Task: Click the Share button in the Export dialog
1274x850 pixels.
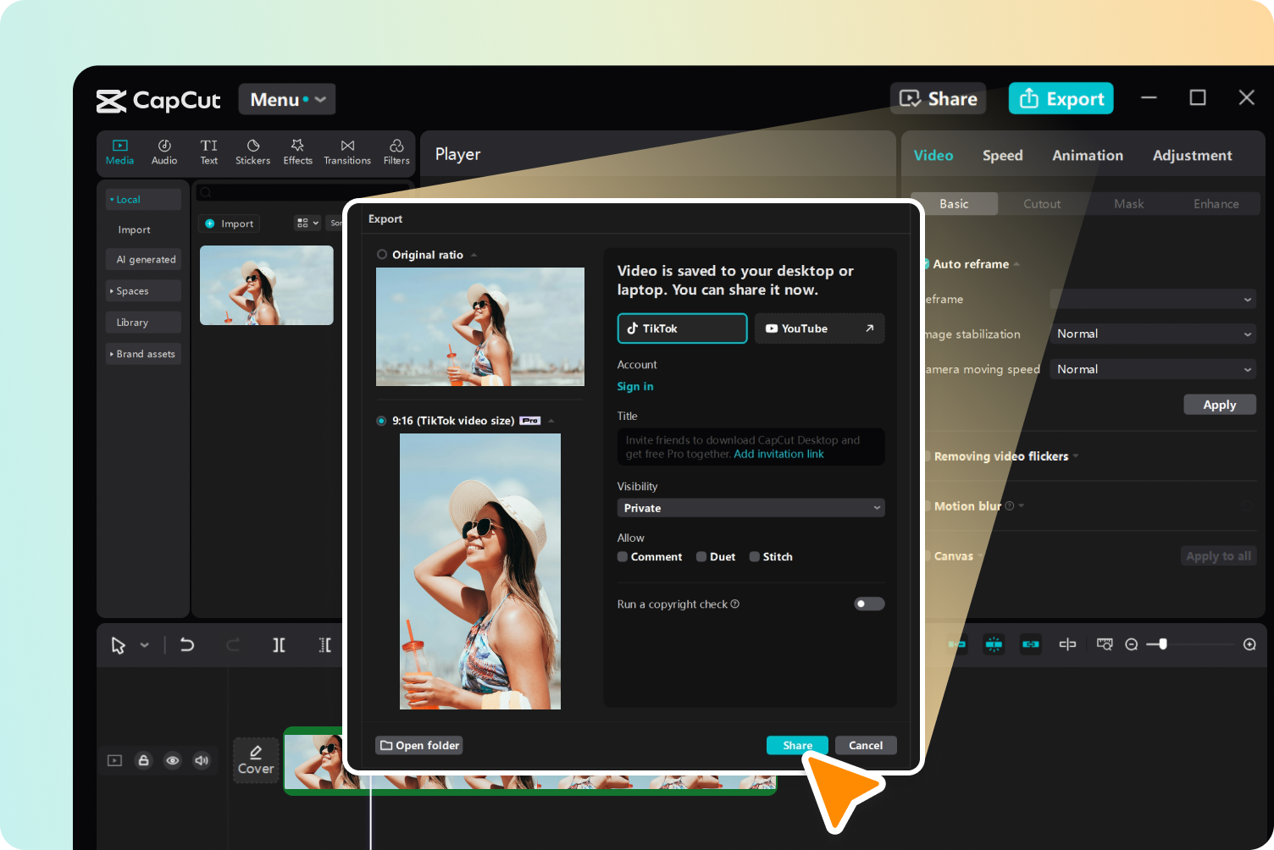Action: 796,745
